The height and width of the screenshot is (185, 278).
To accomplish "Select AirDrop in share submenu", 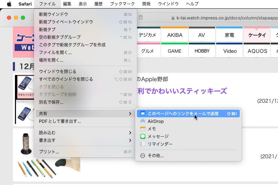I will pos(188,121).
